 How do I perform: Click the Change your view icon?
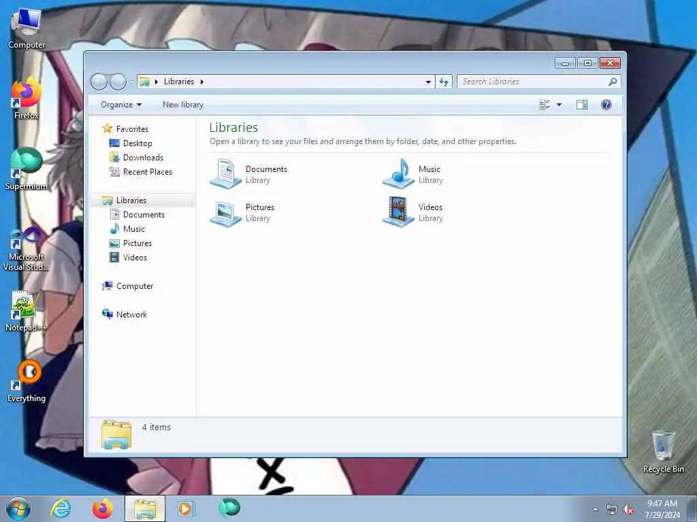[x=545, y=105]
